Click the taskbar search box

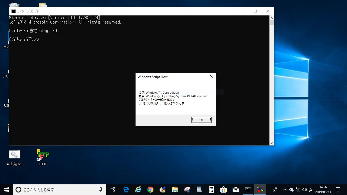click(x=60, y=190)
